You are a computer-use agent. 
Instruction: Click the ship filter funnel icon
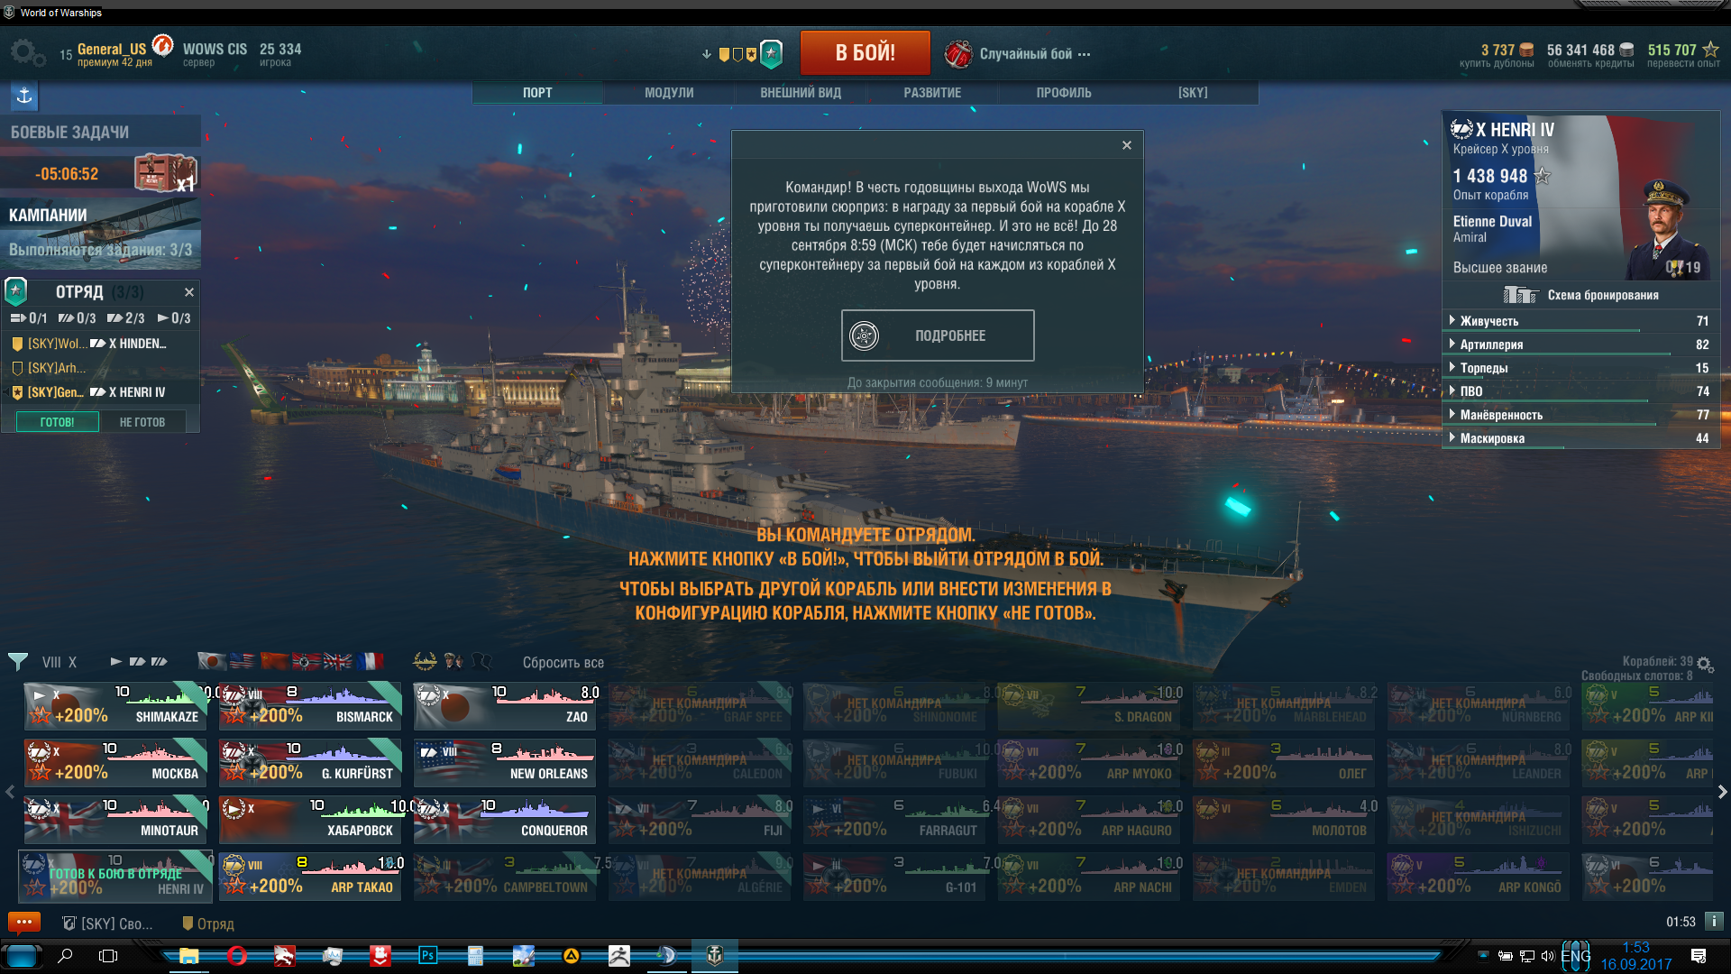pos(18,662)
